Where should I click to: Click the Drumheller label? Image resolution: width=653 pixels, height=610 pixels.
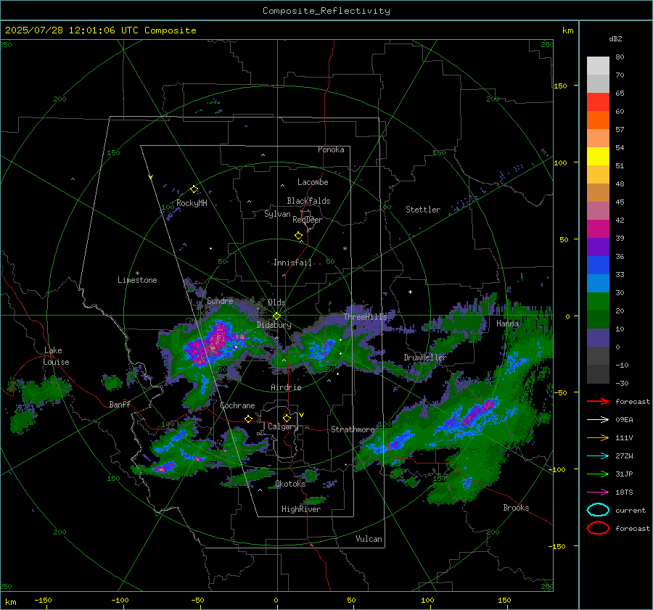click(425, 358)
